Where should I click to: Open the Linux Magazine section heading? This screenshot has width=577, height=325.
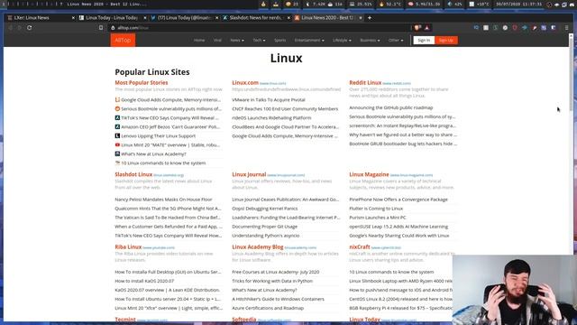[x=369, y=174]
